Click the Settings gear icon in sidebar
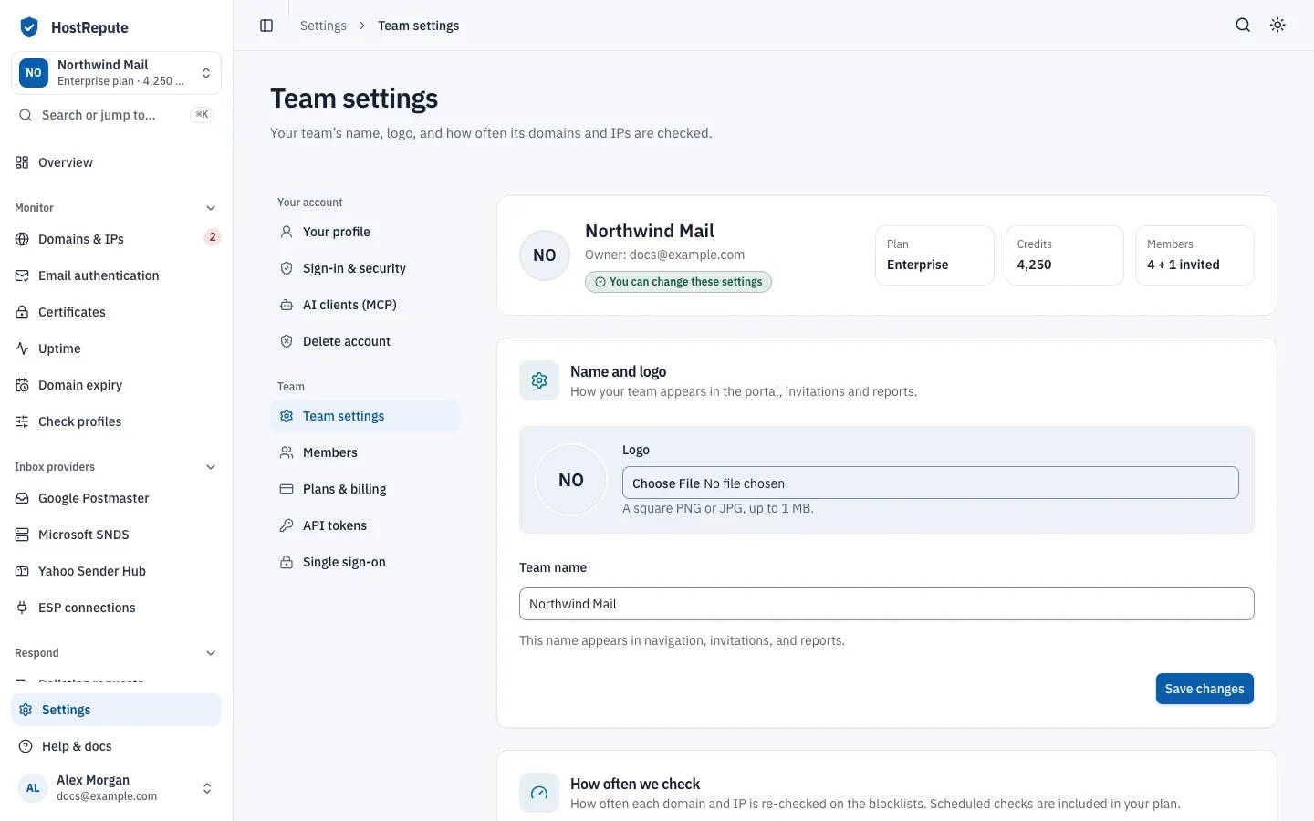The image size is (1314, 821). pyautogui.click(x=26, y=710)
